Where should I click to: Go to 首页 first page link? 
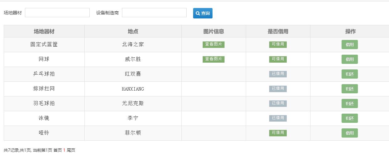58,150
